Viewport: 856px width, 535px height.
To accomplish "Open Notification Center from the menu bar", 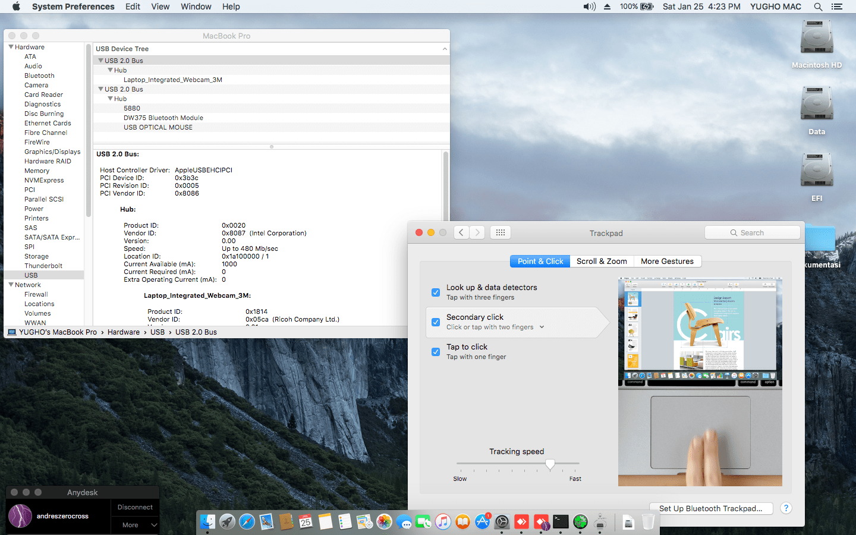I will pyautogui.click(x=837, y=7).
